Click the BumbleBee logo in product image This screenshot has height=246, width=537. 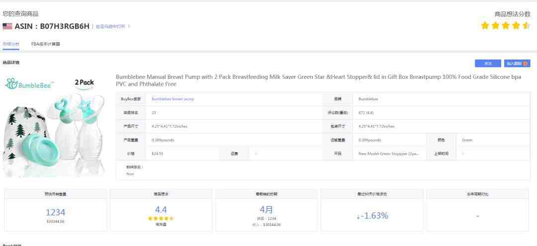(x=29, y=83)
